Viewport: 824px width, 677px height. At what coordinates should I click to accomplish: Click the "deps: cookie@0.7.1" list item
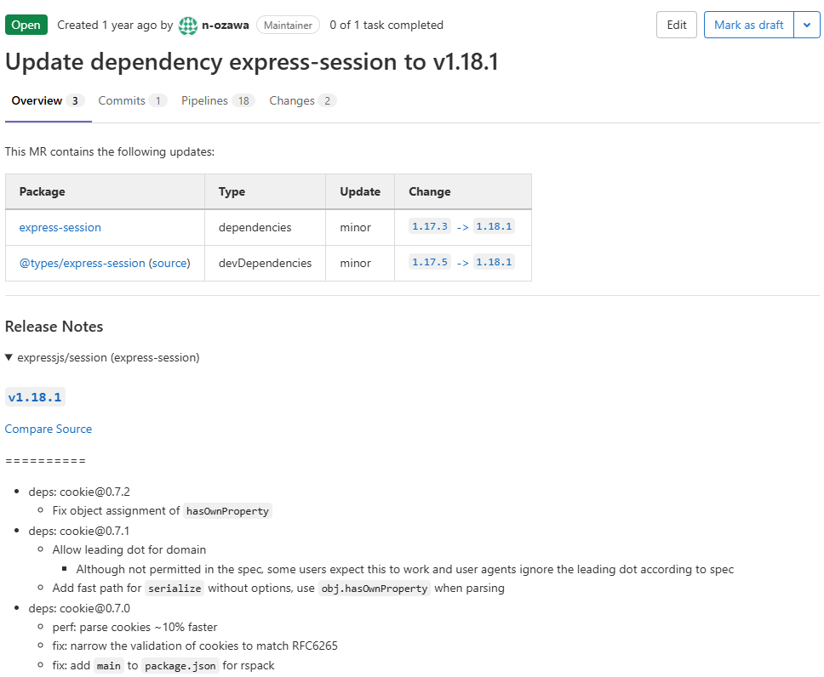click(79, 531)
